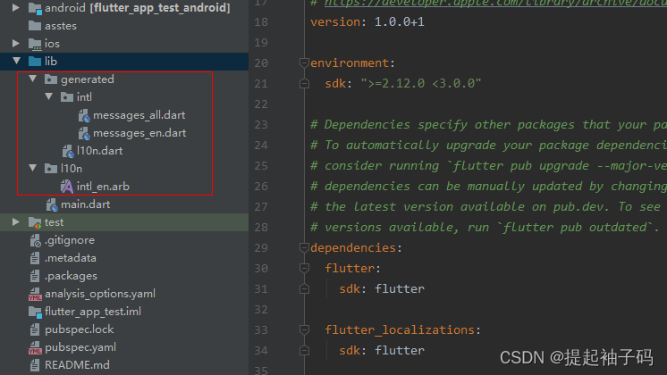Open .gitignore in the tree
The image size is (667, 375).
[x=70, y=240]
